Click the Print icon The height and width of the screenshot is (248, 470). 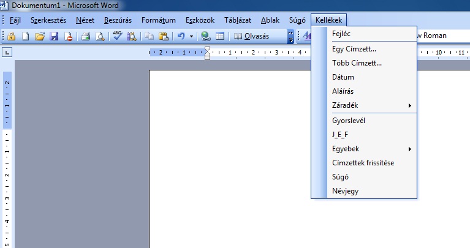[x=86, y=36]
